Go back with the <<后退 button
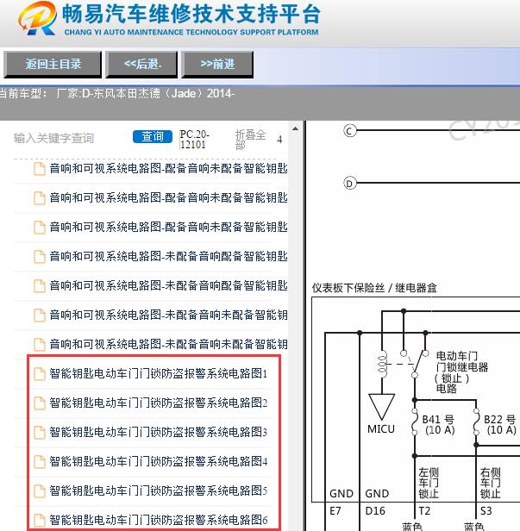The width and height of the screenshot is (520, 531). click(x=141, y=65)
